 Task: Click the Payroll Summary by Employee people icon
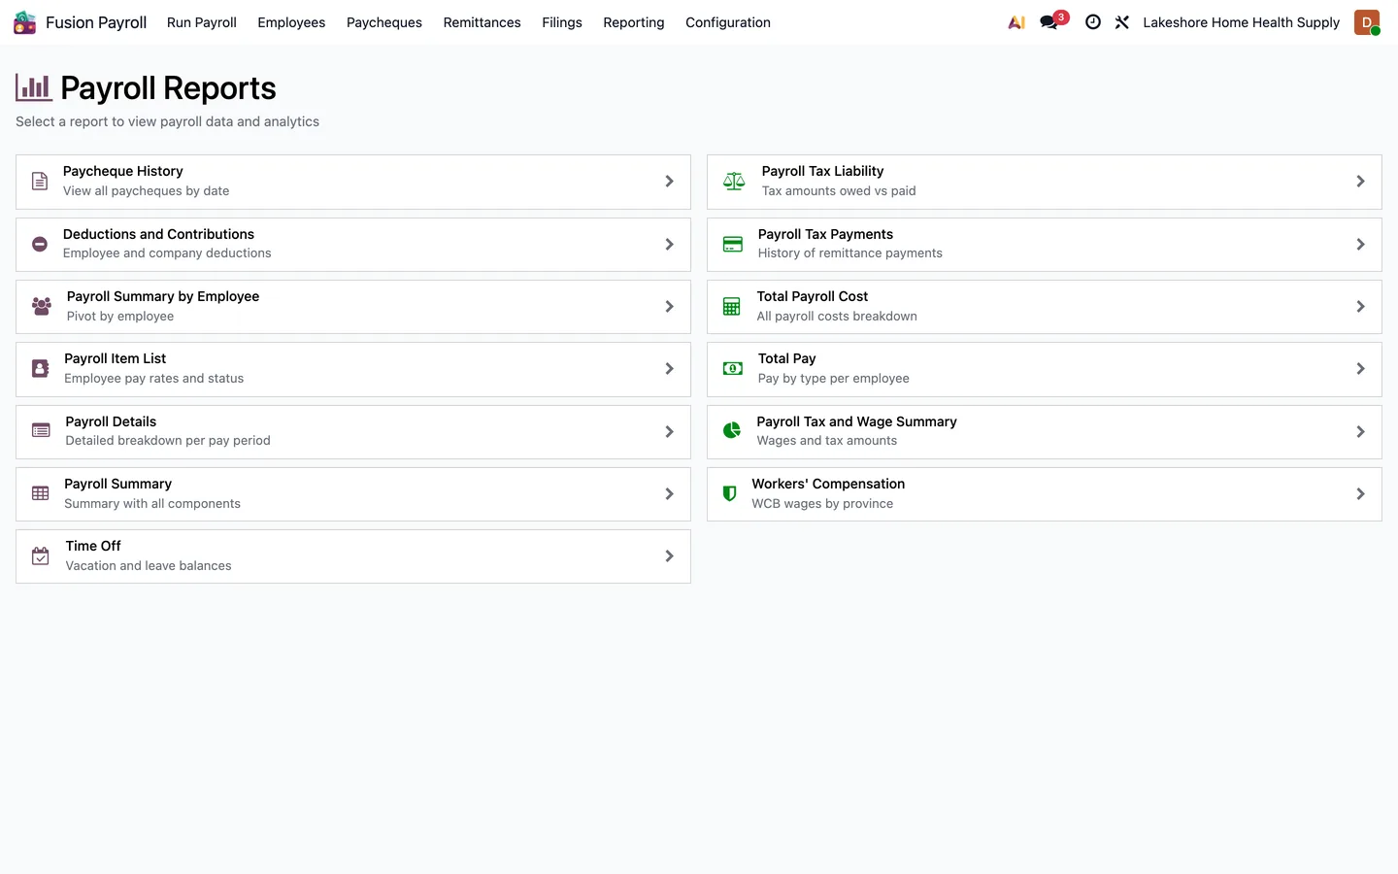coord(42,307)
